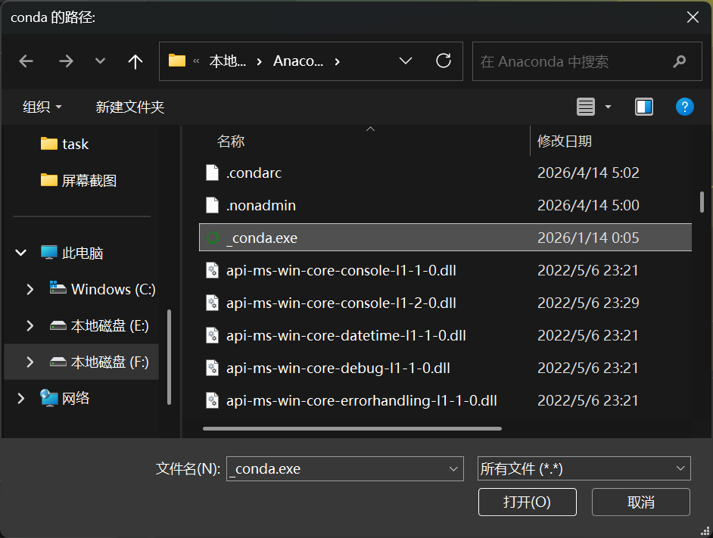The image size is (713, 538).
Task: Go up one folder level
Action: (x=135, y=61)
